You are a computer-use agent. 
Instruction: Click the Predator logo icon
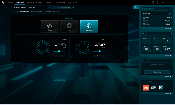4,2
